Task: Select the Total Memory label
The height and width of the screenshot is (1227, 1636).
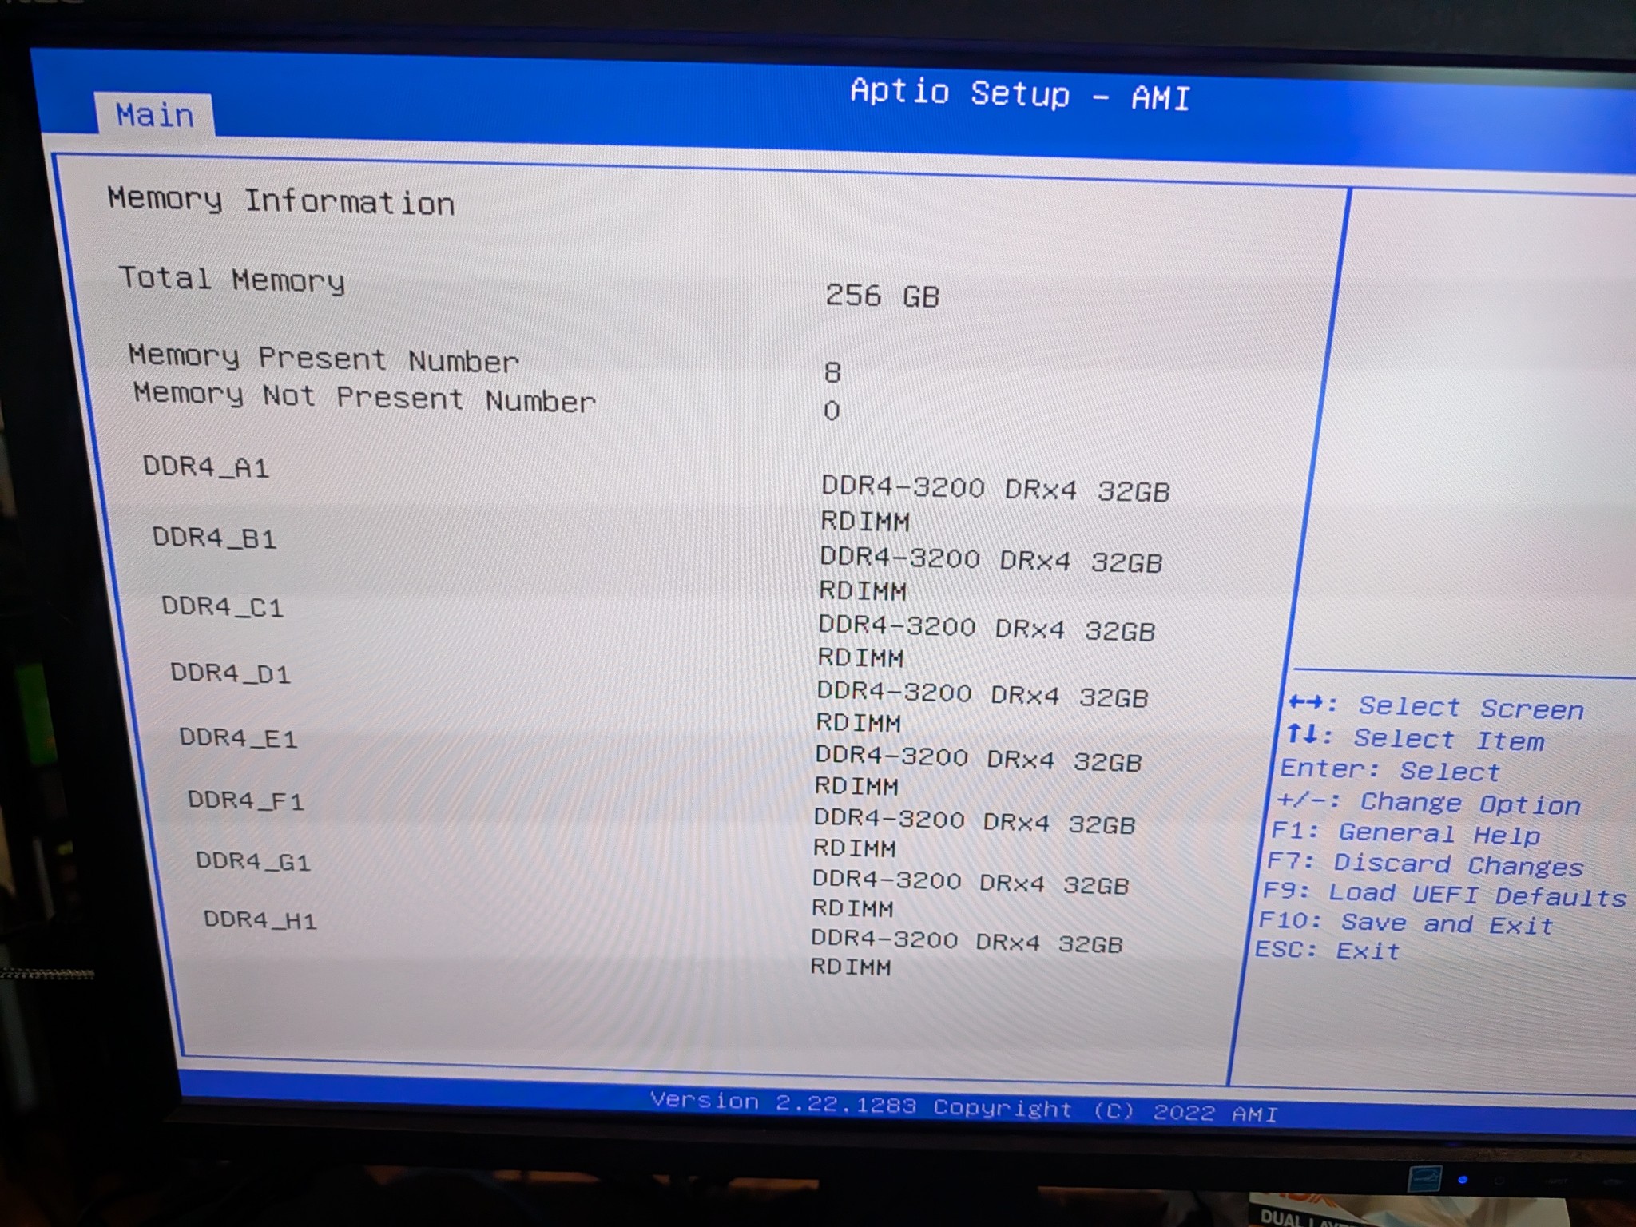Action: tap(232, 279)
